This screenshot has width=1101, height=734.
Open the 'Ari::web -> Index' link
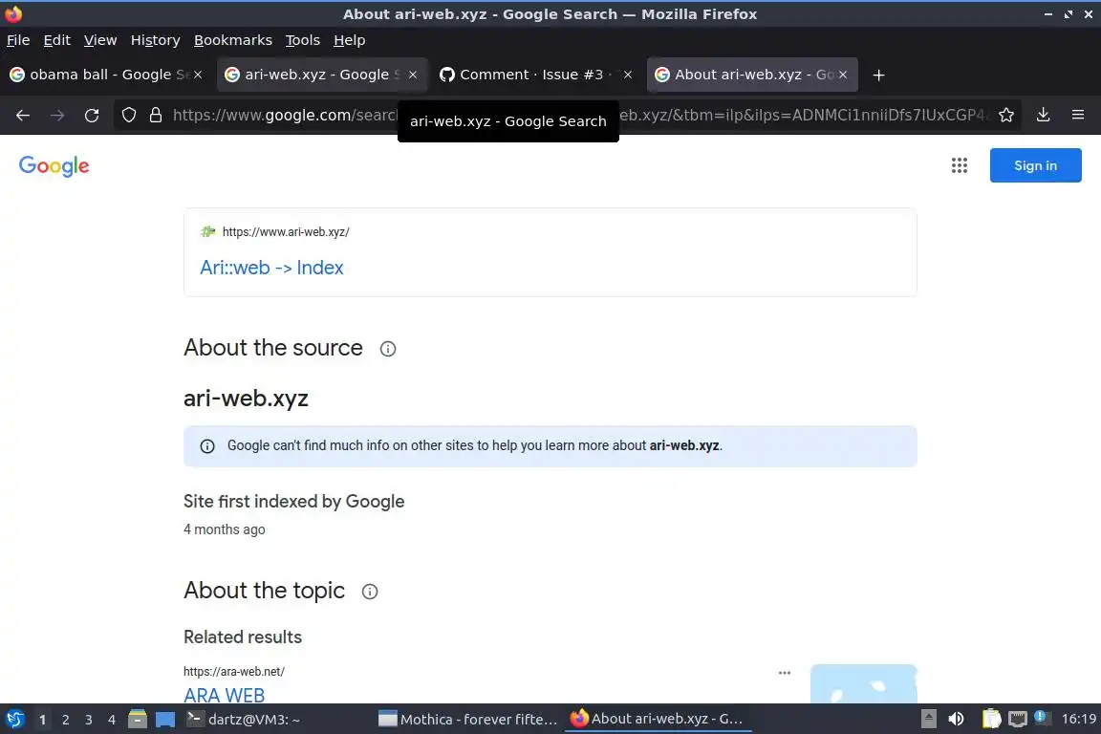tap(271, 268)
